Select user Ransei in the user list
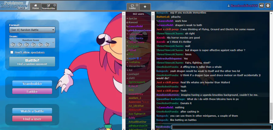The image size is (273, 130). (x=138, y=22)
